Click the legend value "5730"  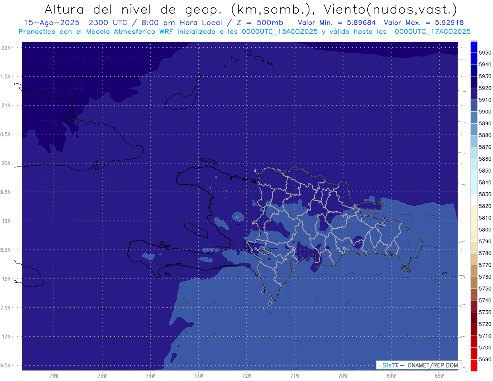[x=485, y=312]
